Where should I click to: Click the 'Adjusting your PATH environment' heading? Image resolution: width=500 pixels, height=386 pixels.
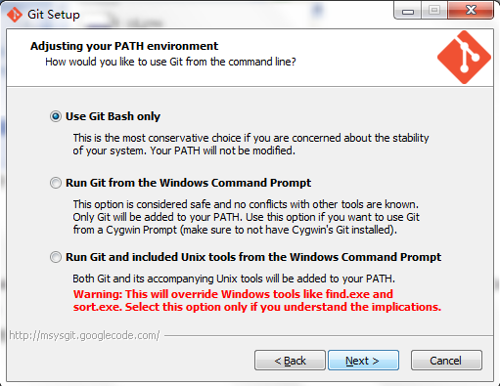(x=124, y=46)
